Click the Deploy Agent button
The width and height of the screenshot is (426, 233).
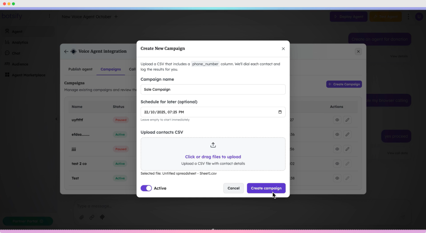[x=349, y=17]
